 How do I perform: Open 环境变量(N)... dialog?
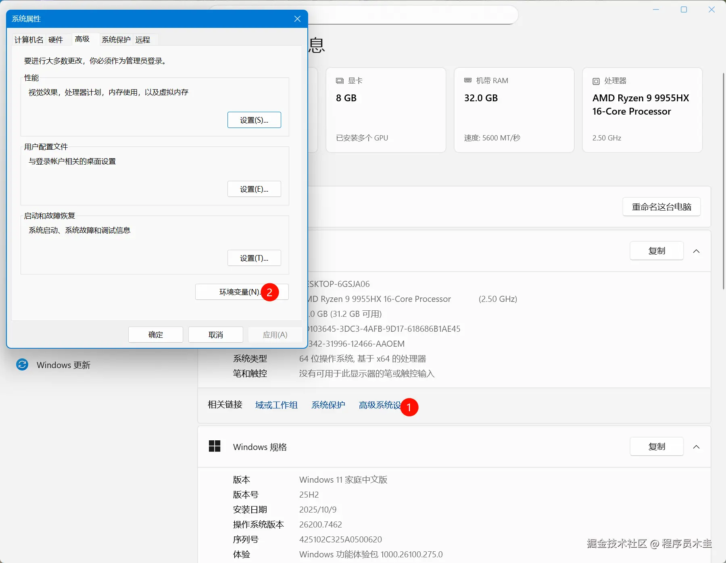(242, 292)
